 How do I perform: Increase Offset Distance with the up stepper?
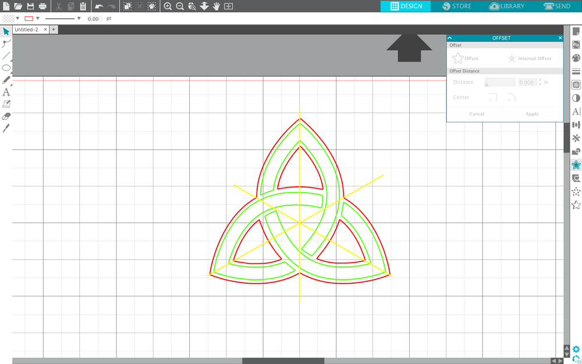pos(540,80)
